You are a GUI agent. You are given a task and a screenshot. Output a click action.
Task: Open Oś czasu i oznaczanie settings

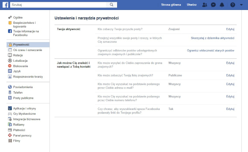point(28,50)
